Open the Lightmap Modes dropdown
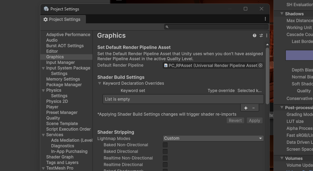This screenshot has height=171, width=313. pyautogui.click(x=213, y=138)
